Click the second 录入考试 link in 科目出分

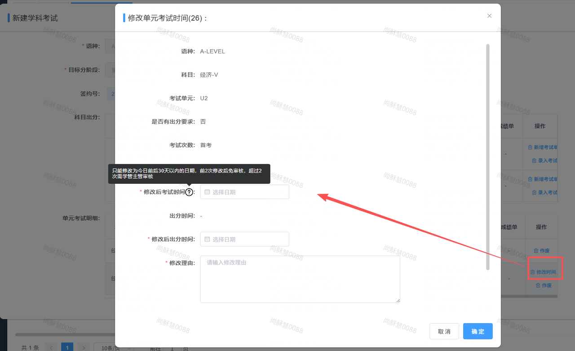(x=544, y=192)
